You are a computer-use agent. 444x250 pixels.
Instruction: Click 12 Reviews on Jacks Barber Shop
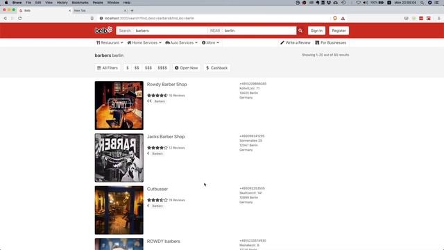pyautogui.click(x=177, y=148)
